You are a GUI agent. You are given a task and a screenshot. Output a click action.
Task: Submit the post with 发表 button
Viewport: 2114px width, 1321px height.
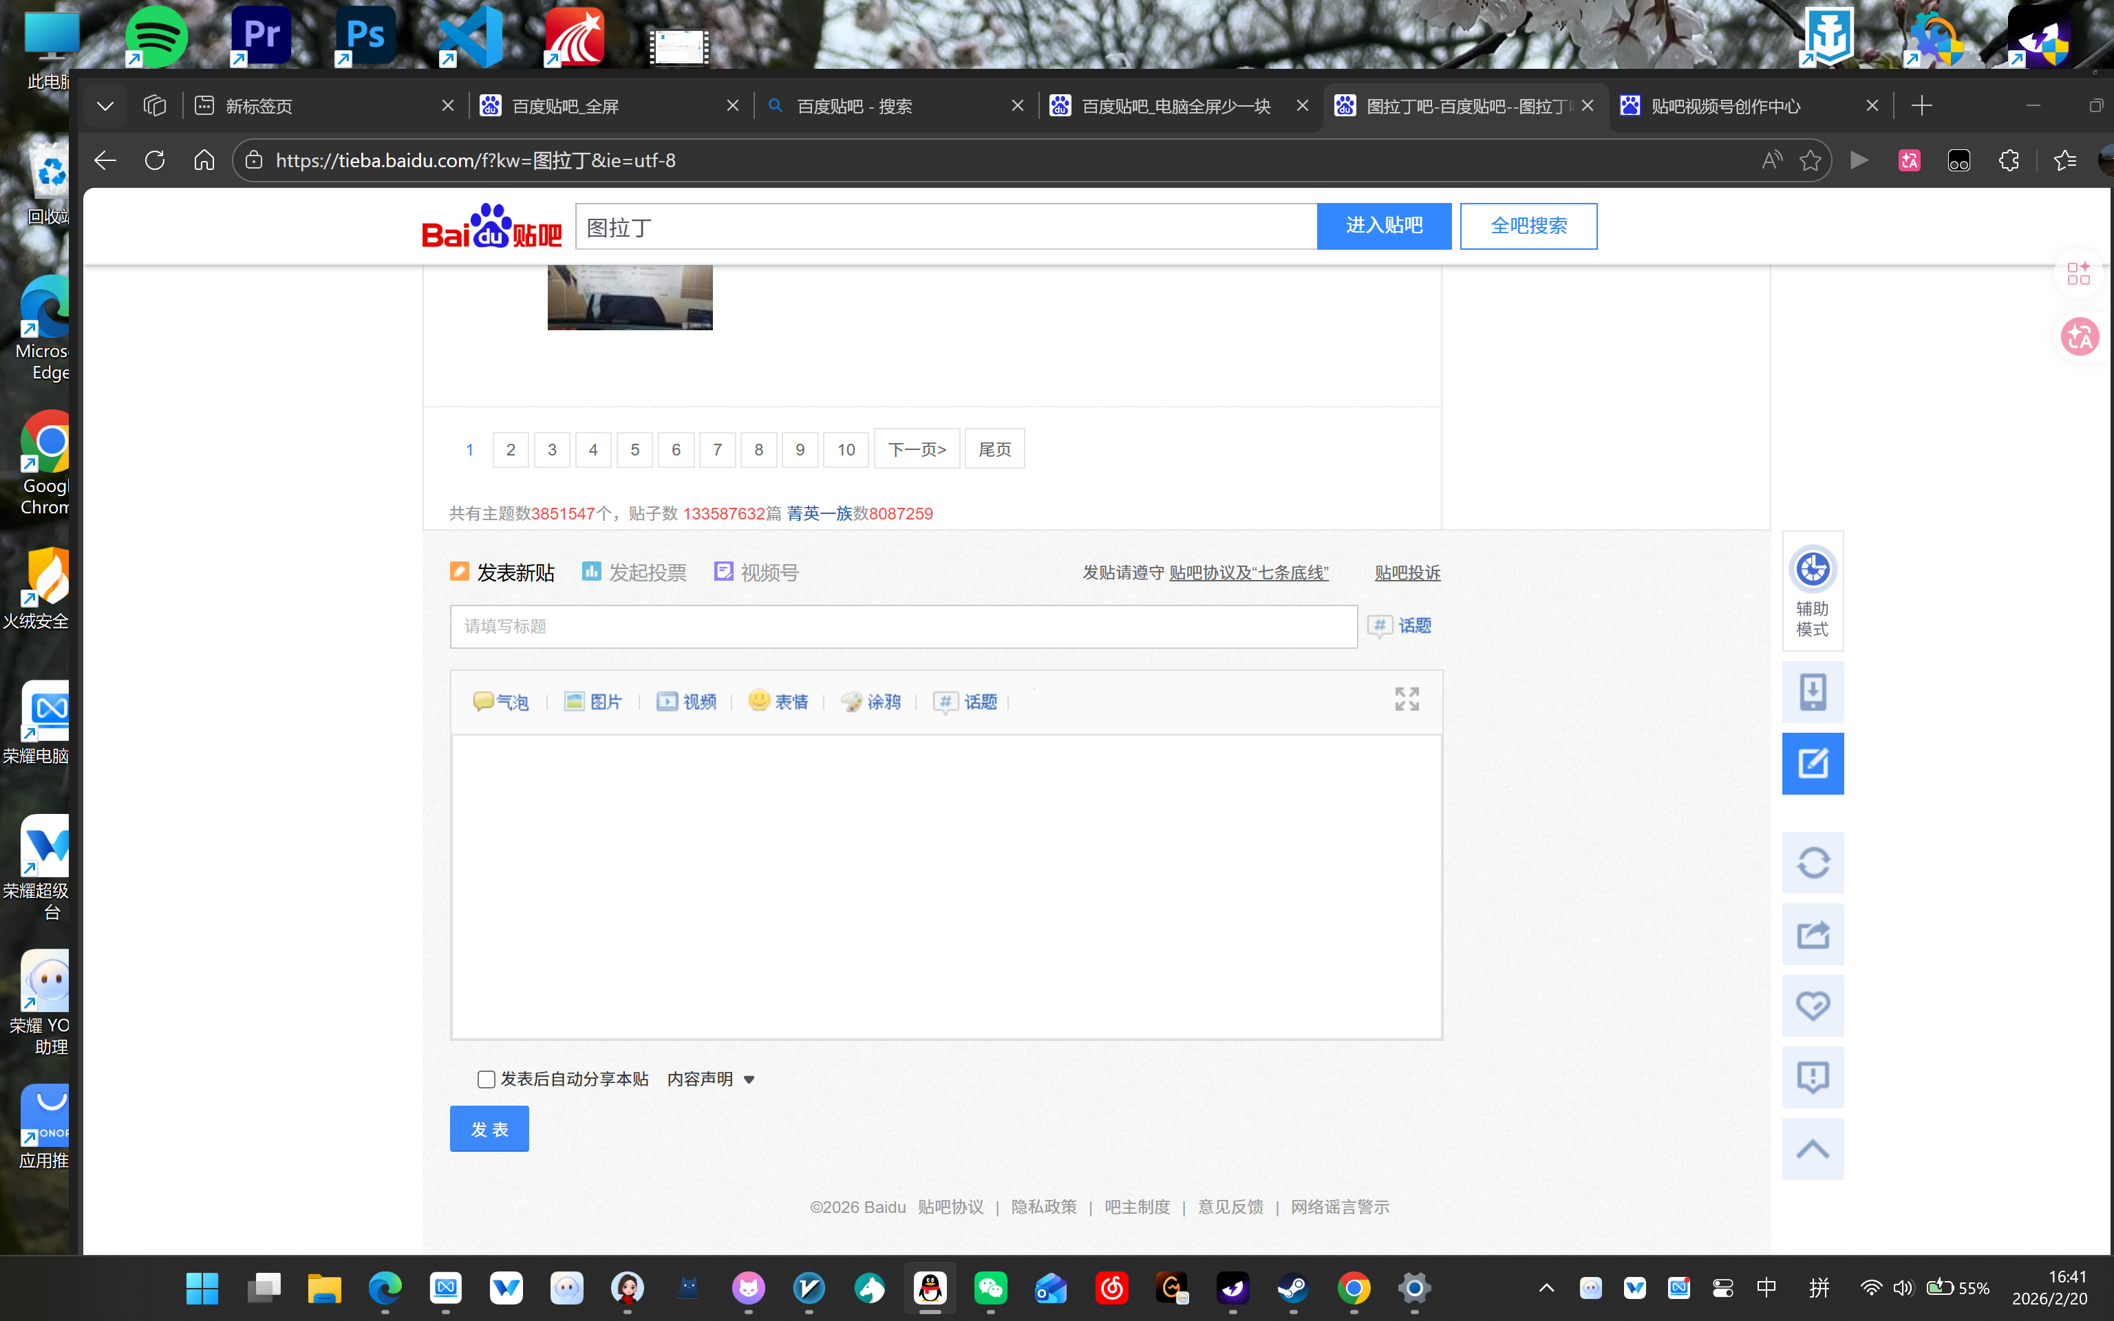pos(489,1129)
